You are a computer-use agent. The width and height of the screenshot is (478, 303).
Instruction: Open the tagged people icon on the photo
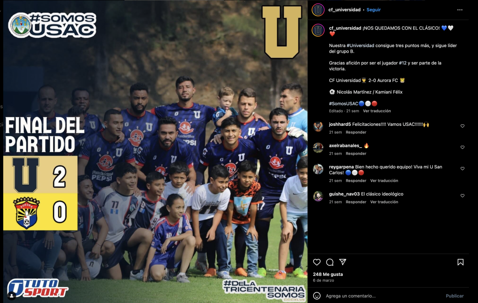[12, 296]
